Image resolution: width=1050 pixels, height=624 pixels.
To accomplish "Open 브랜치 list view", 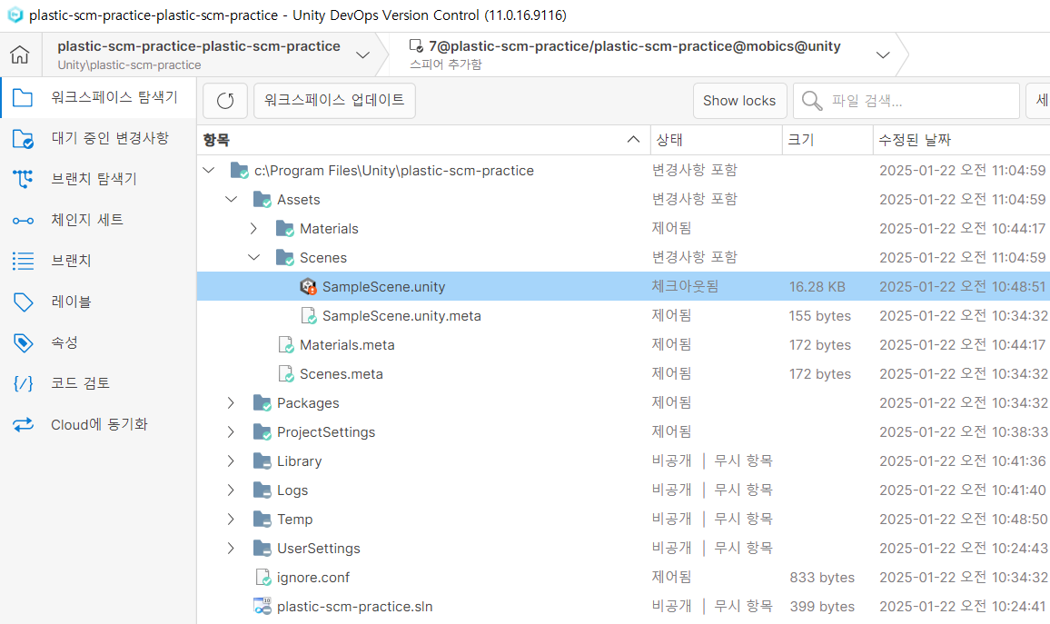I will click(98, 261).
